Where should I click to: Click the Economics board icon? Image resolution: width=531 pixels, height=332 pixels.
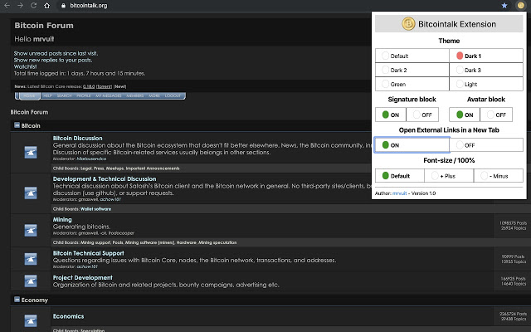coord(31,320)
